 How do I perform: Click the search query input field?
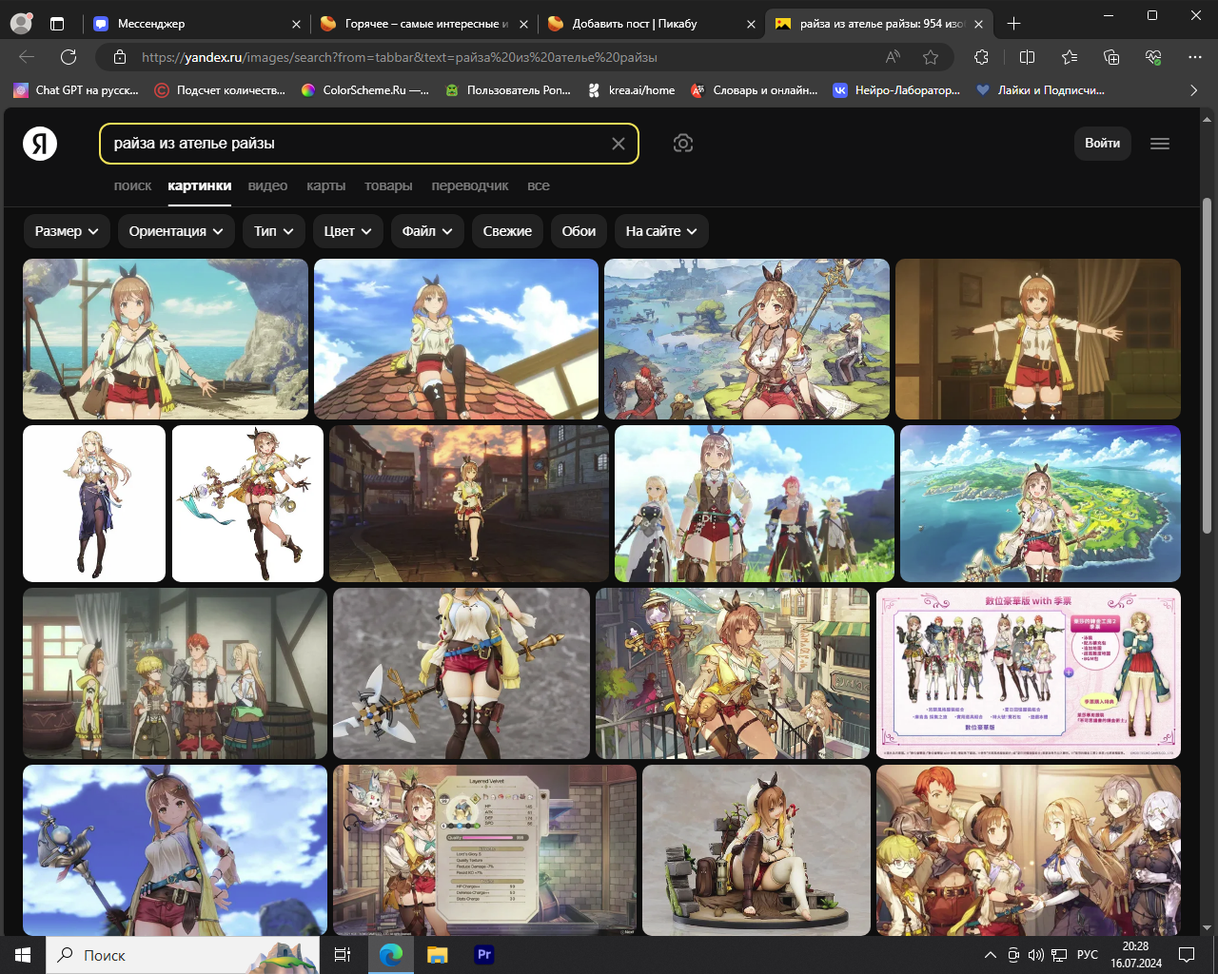coord(352,144)
